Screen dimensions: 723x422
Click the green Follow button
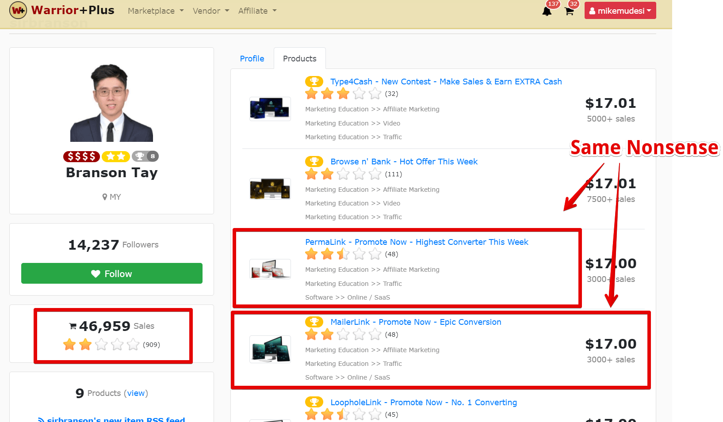click(112, 274)
